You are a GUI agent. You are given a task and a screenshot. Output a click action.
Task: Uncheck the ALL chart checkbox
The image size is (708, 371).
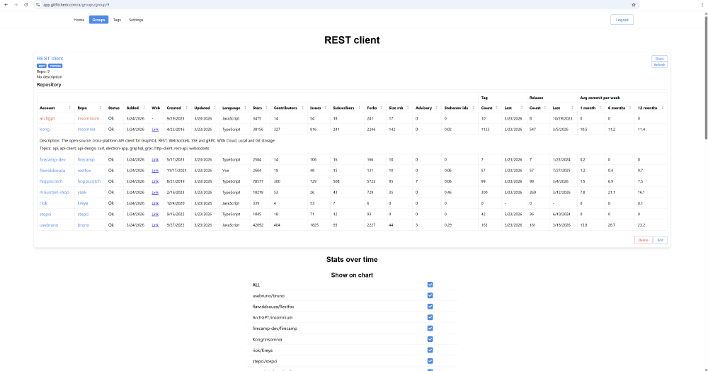tap(430, 285)
